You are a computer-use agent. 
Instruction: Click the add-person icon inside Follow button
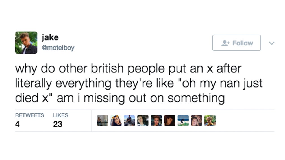coord(226,43)
